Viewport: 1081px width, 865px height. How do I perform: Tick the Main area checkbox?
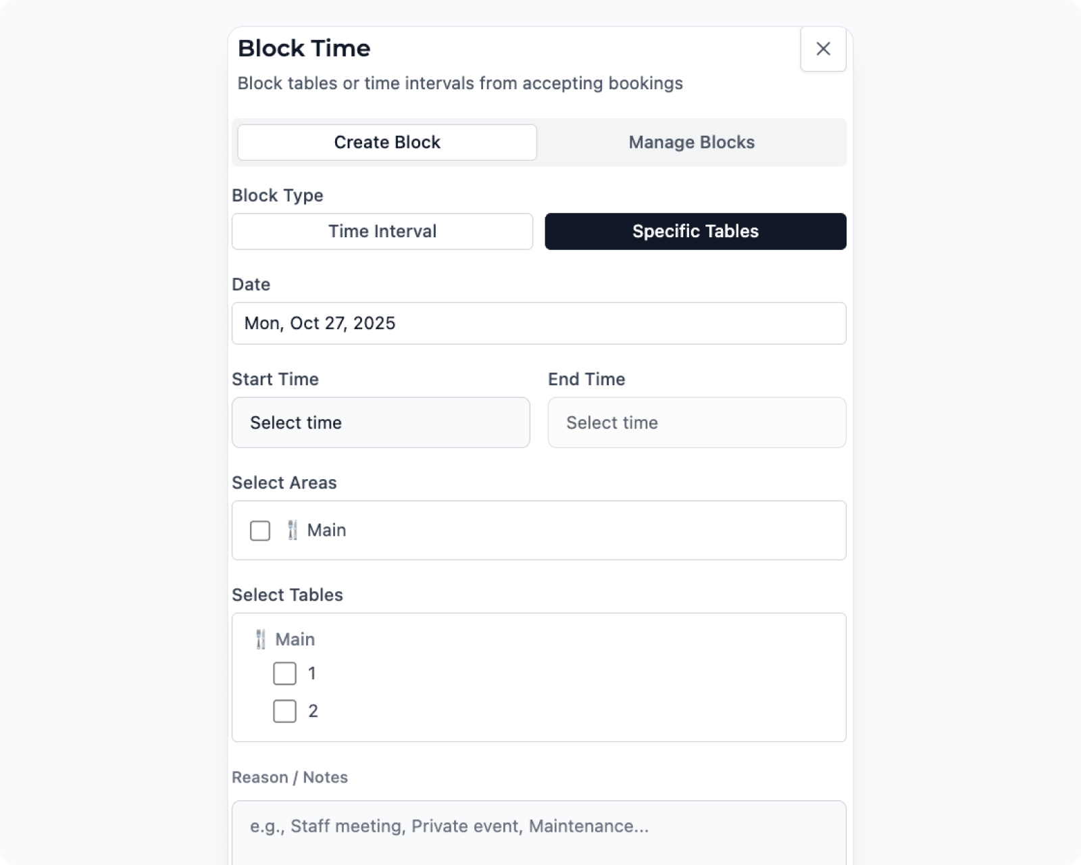tap(260, 530)
